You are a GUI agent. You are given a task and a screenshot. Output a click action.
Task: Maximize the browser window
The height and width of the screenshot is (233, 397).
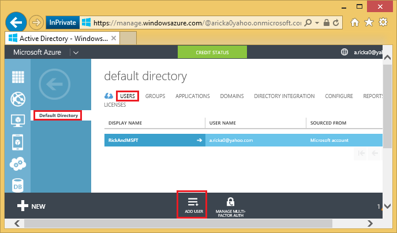359,6
